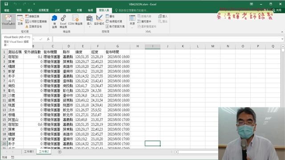Click the Redo arrow in the title bar

24,4
